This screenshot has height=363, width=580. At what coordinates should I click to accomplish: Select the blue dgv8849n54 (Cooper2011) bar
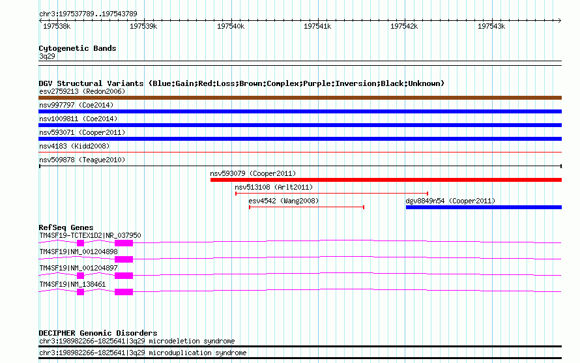tap(484, 207)
